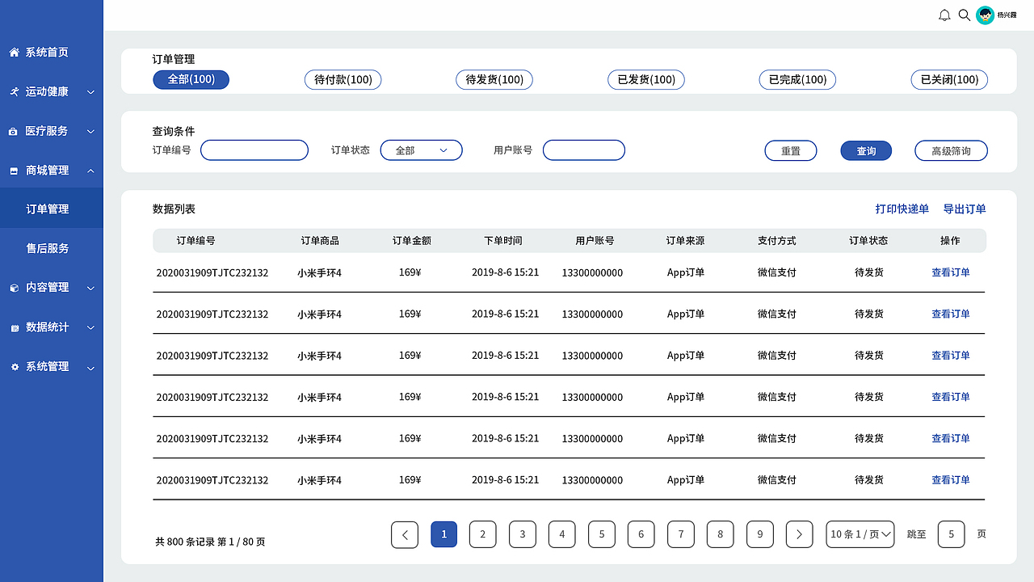1034x582 pixels.
Task: Click the 订单编号 input field
Action: pos(254,150)
